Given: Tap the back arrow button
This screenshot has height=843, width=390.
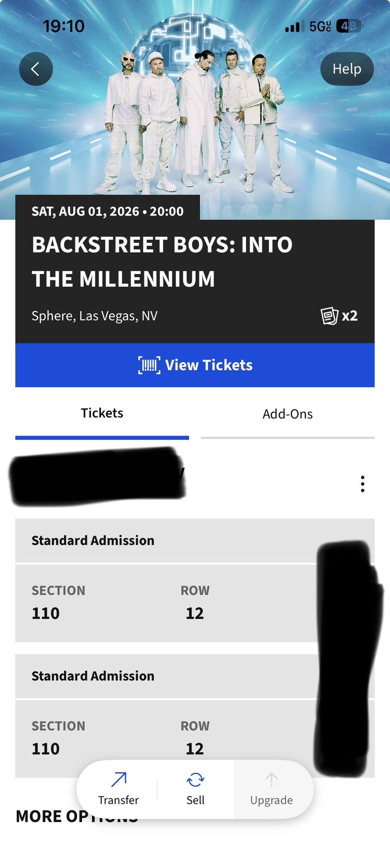Looking at the screenshot, I should (36, 69).
